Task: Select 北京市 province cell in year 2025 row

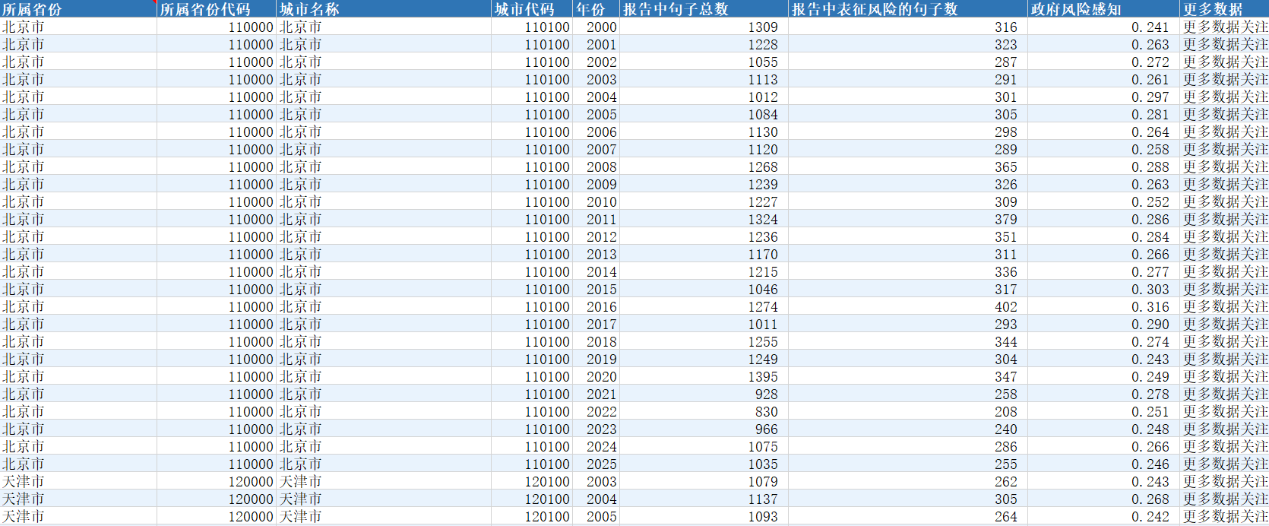Action: 24,464
